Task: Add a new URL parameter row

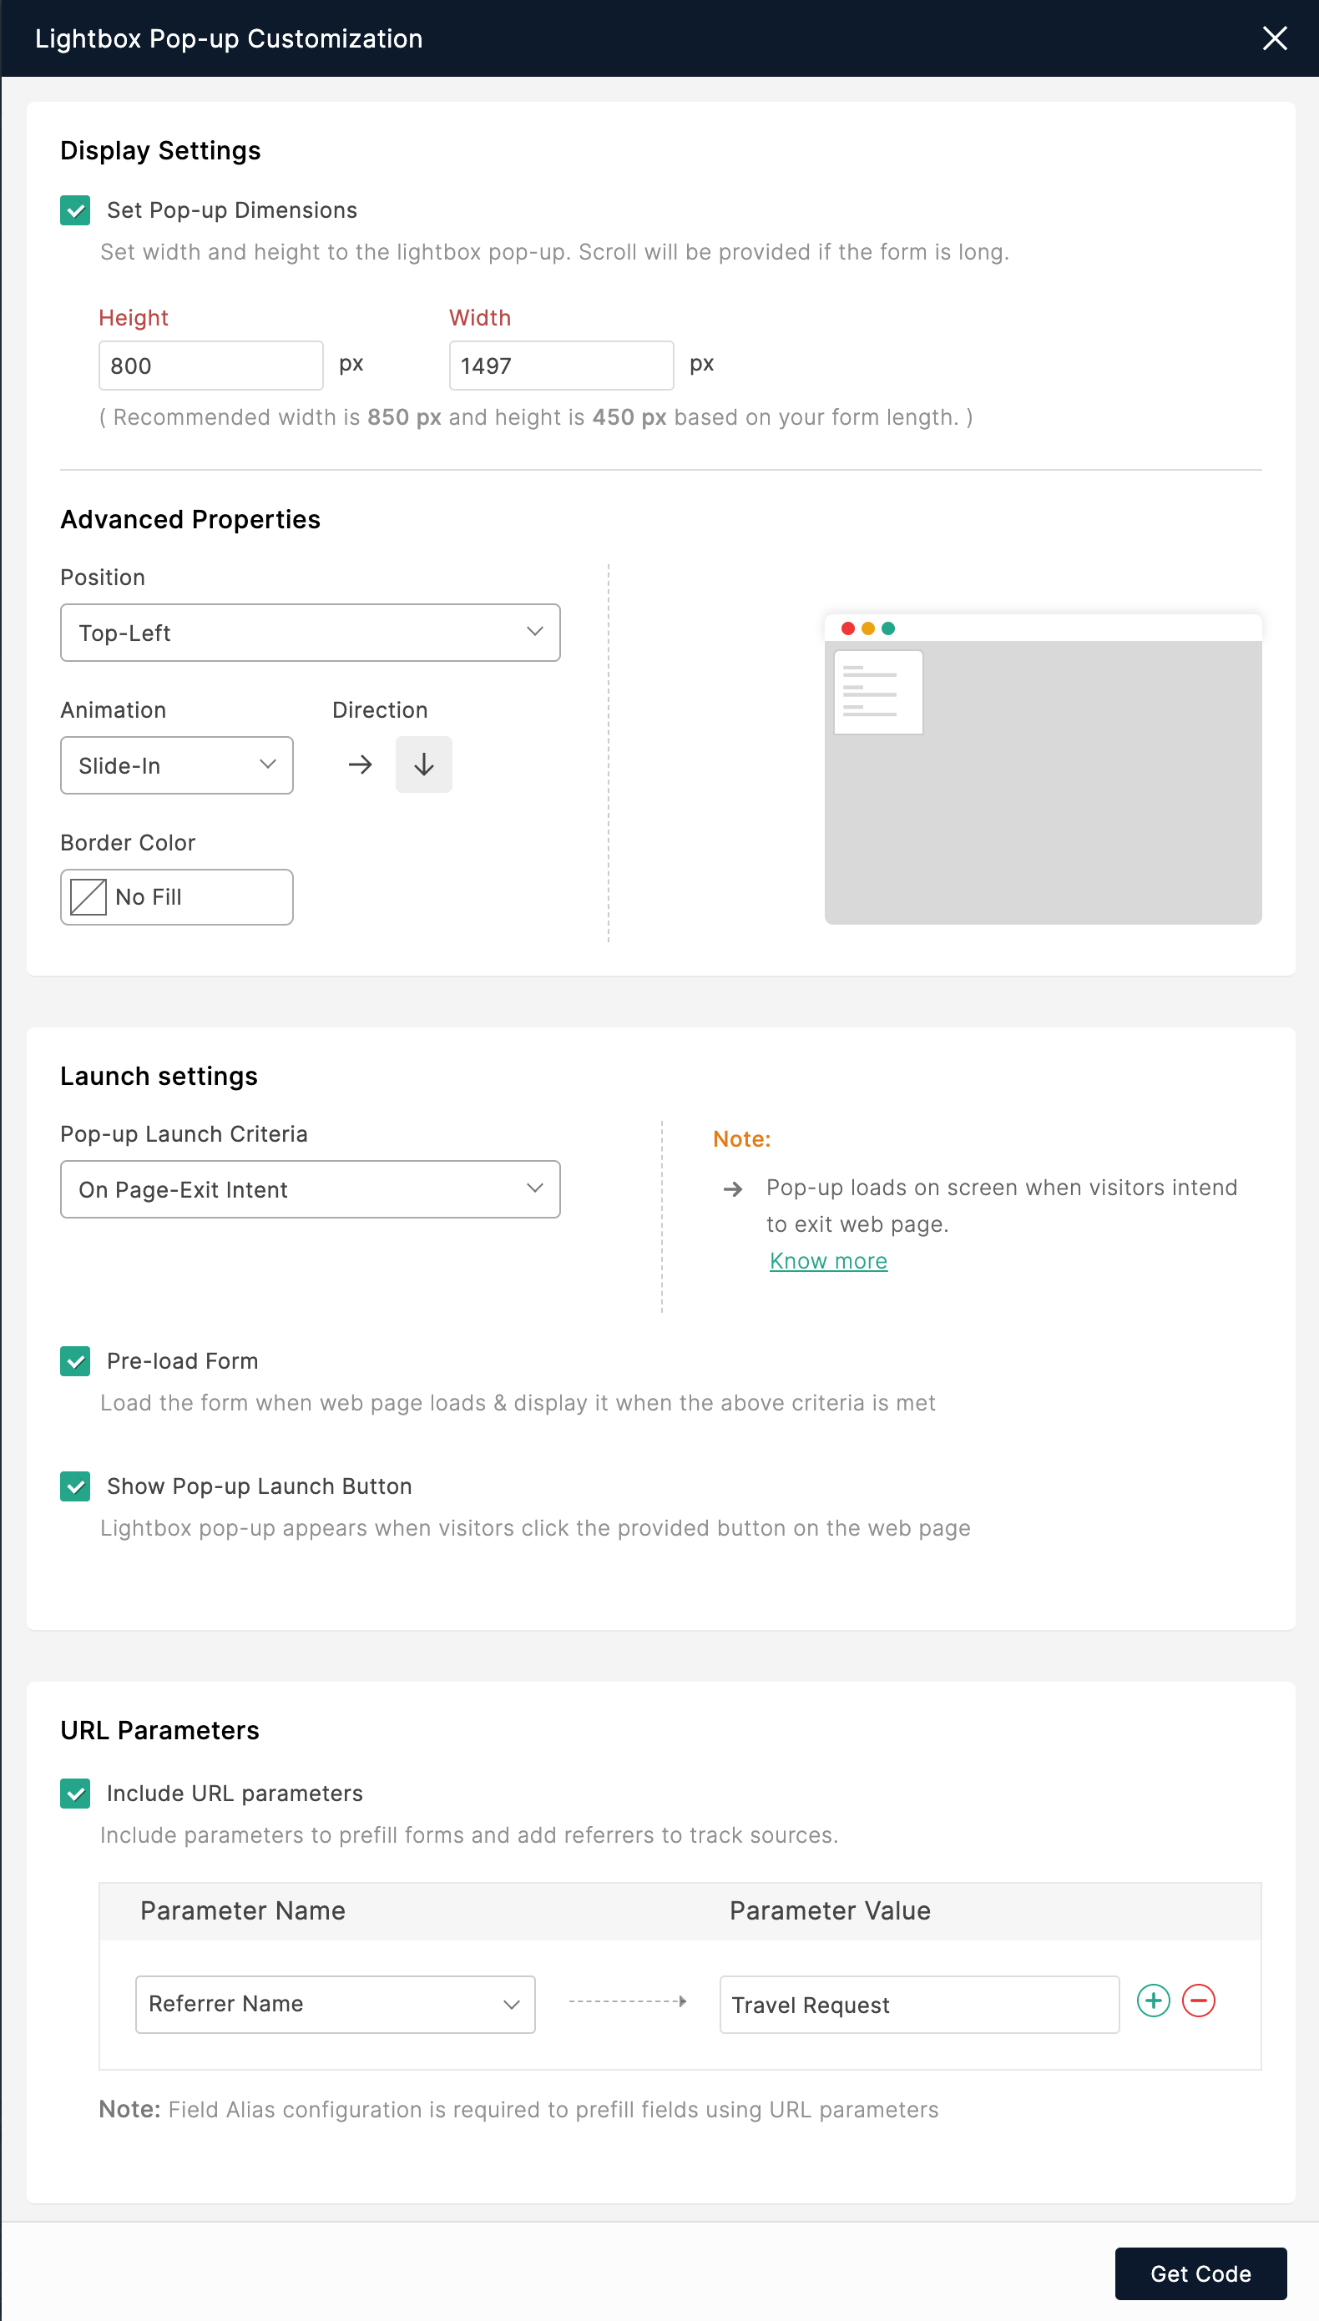Action: coord(1153,2000)
